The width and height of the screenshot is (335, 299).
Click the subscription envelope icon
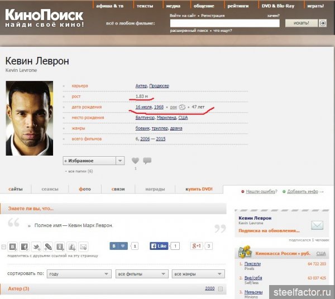pyautogui.click(x=317, y=225)
